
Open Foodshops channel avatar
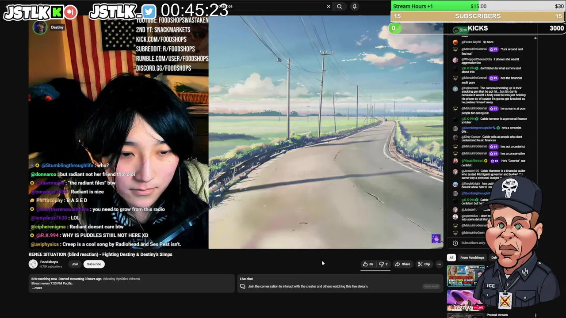click(x=33, y=264)
